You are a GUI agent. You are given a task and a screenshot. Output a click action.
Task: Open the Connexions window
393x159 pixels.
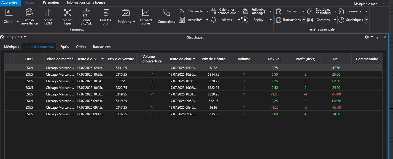[x=166, y=16]
